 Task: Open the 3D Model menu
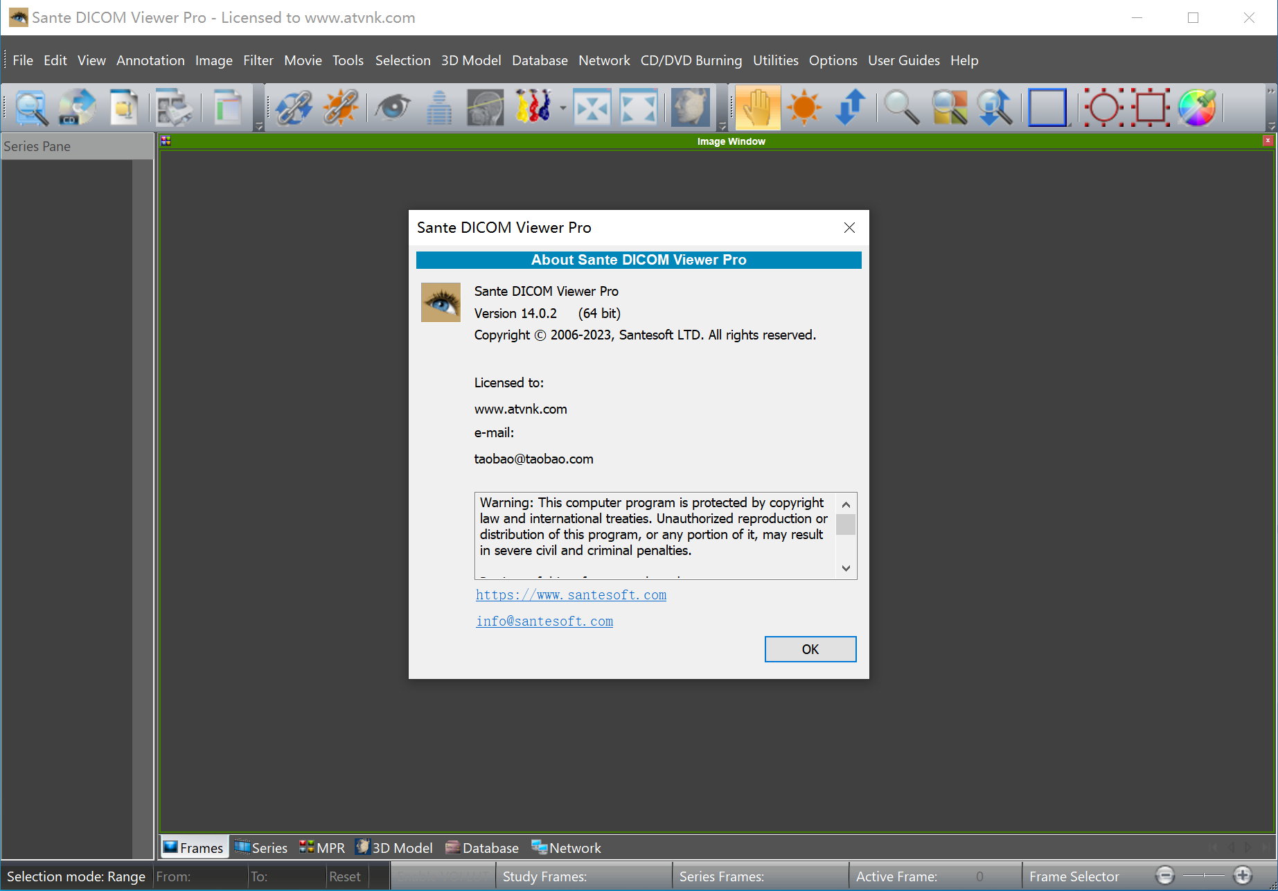click(471, 60)
